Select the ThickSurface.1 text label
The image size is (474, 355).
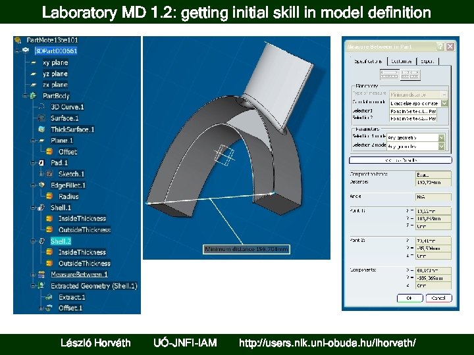72,130
